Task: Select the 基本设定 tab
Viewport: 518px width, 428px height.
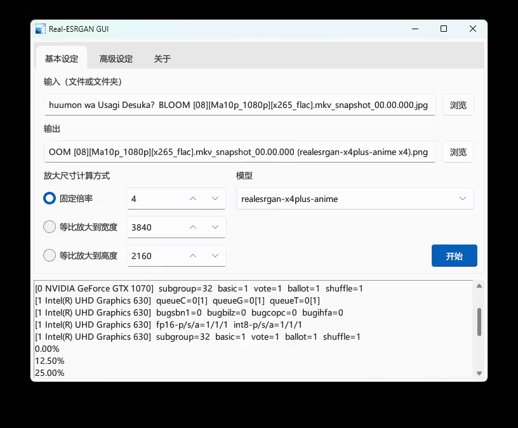Action: tap(62, 58)
